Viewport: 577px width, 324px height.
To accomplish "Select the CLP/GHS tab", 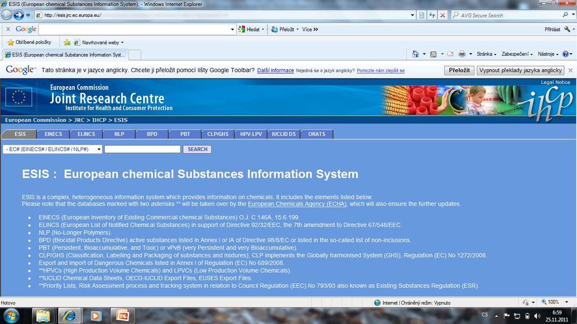I will click(218, 134).
